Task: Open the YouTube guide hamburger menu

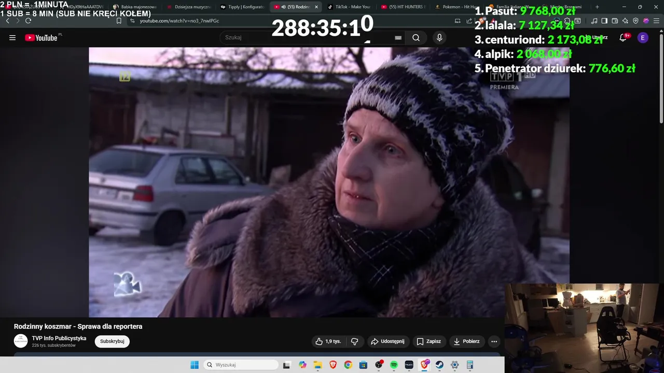Action: [x=12, y=37]
